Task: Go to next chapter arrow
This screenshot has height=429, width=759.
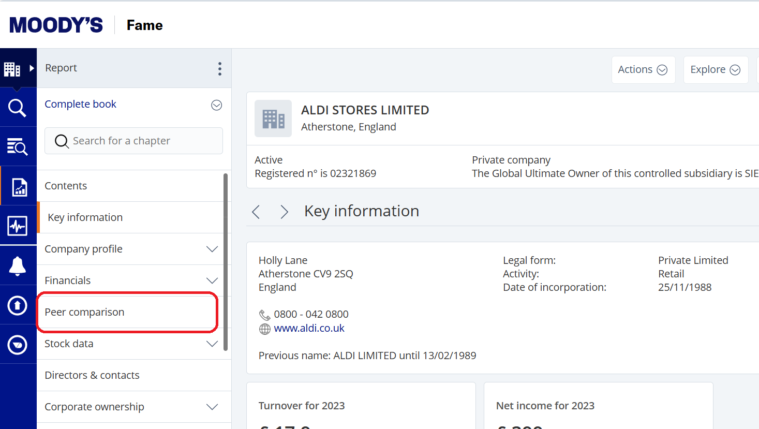Action: click(284, 212)
